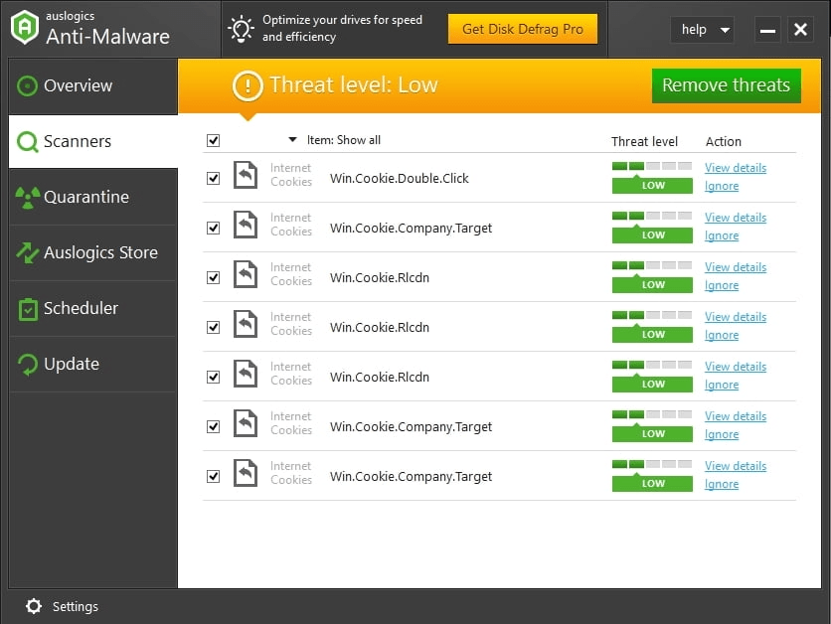The height and width of the screenshot is (624, 831).
Task: Switch to the Quarantine section
Action: pos(89,197)
